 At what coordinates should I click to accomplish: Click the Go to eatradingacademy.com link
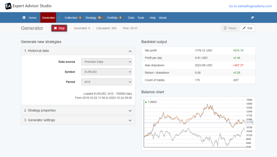pos(250,6)
